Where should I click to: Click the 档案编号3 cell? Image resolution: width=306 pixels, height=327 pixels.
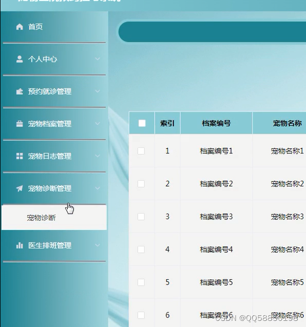point(216,217)
